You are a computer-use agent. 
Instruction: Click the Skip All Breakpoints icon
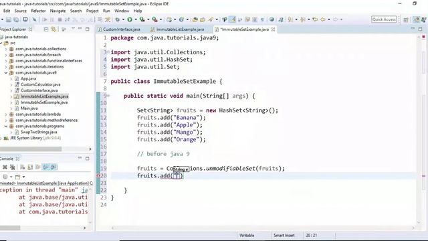(x=34, y=19)
